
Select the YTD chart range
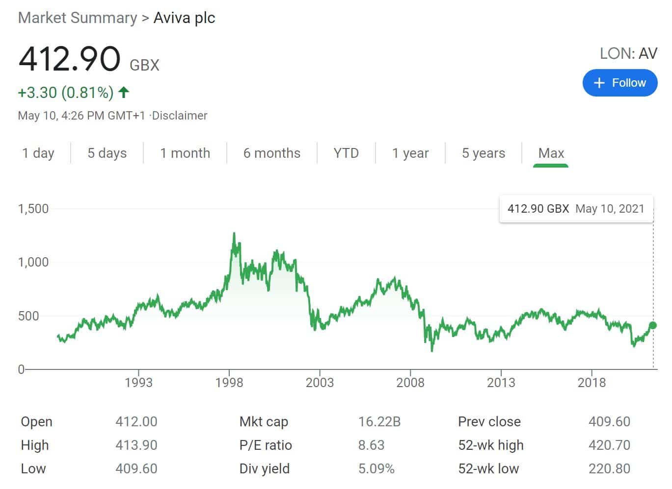(347, 153)
